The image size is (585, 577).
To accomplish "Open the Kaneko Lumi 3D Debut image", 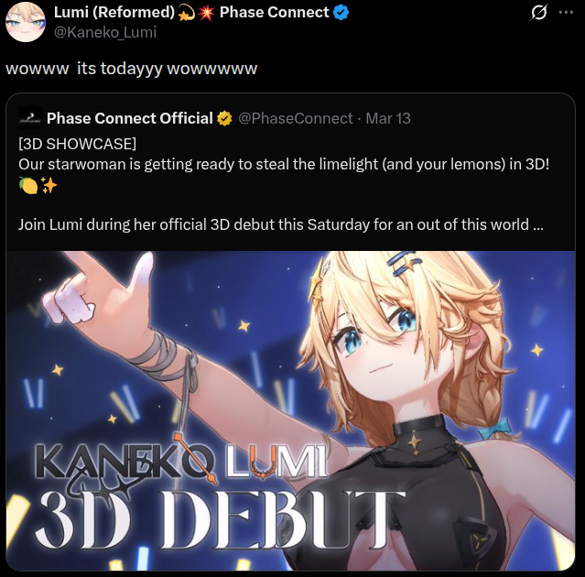I will (x=290, y=410).
